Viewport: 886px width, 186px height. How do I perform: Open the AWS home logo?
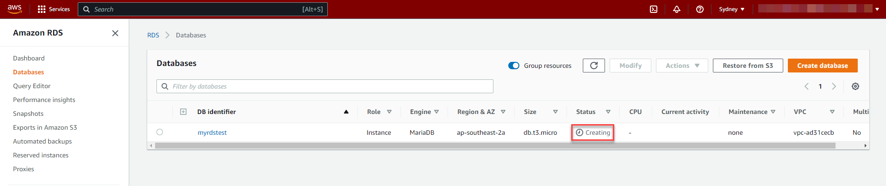15,9
